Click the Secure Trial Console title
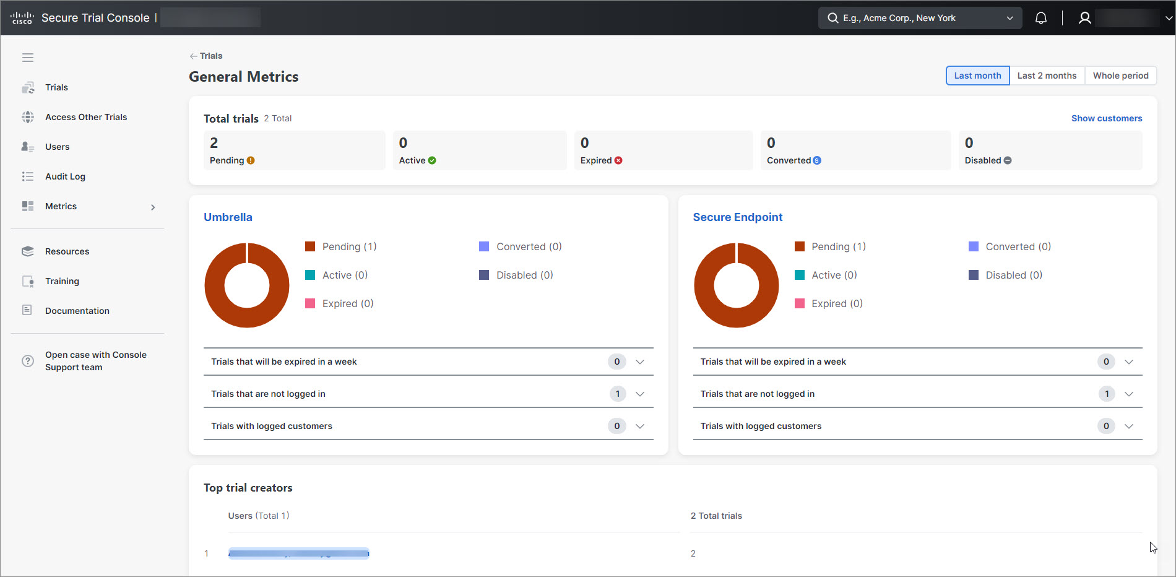This screenshot has height=577, width=1176. 95,18
